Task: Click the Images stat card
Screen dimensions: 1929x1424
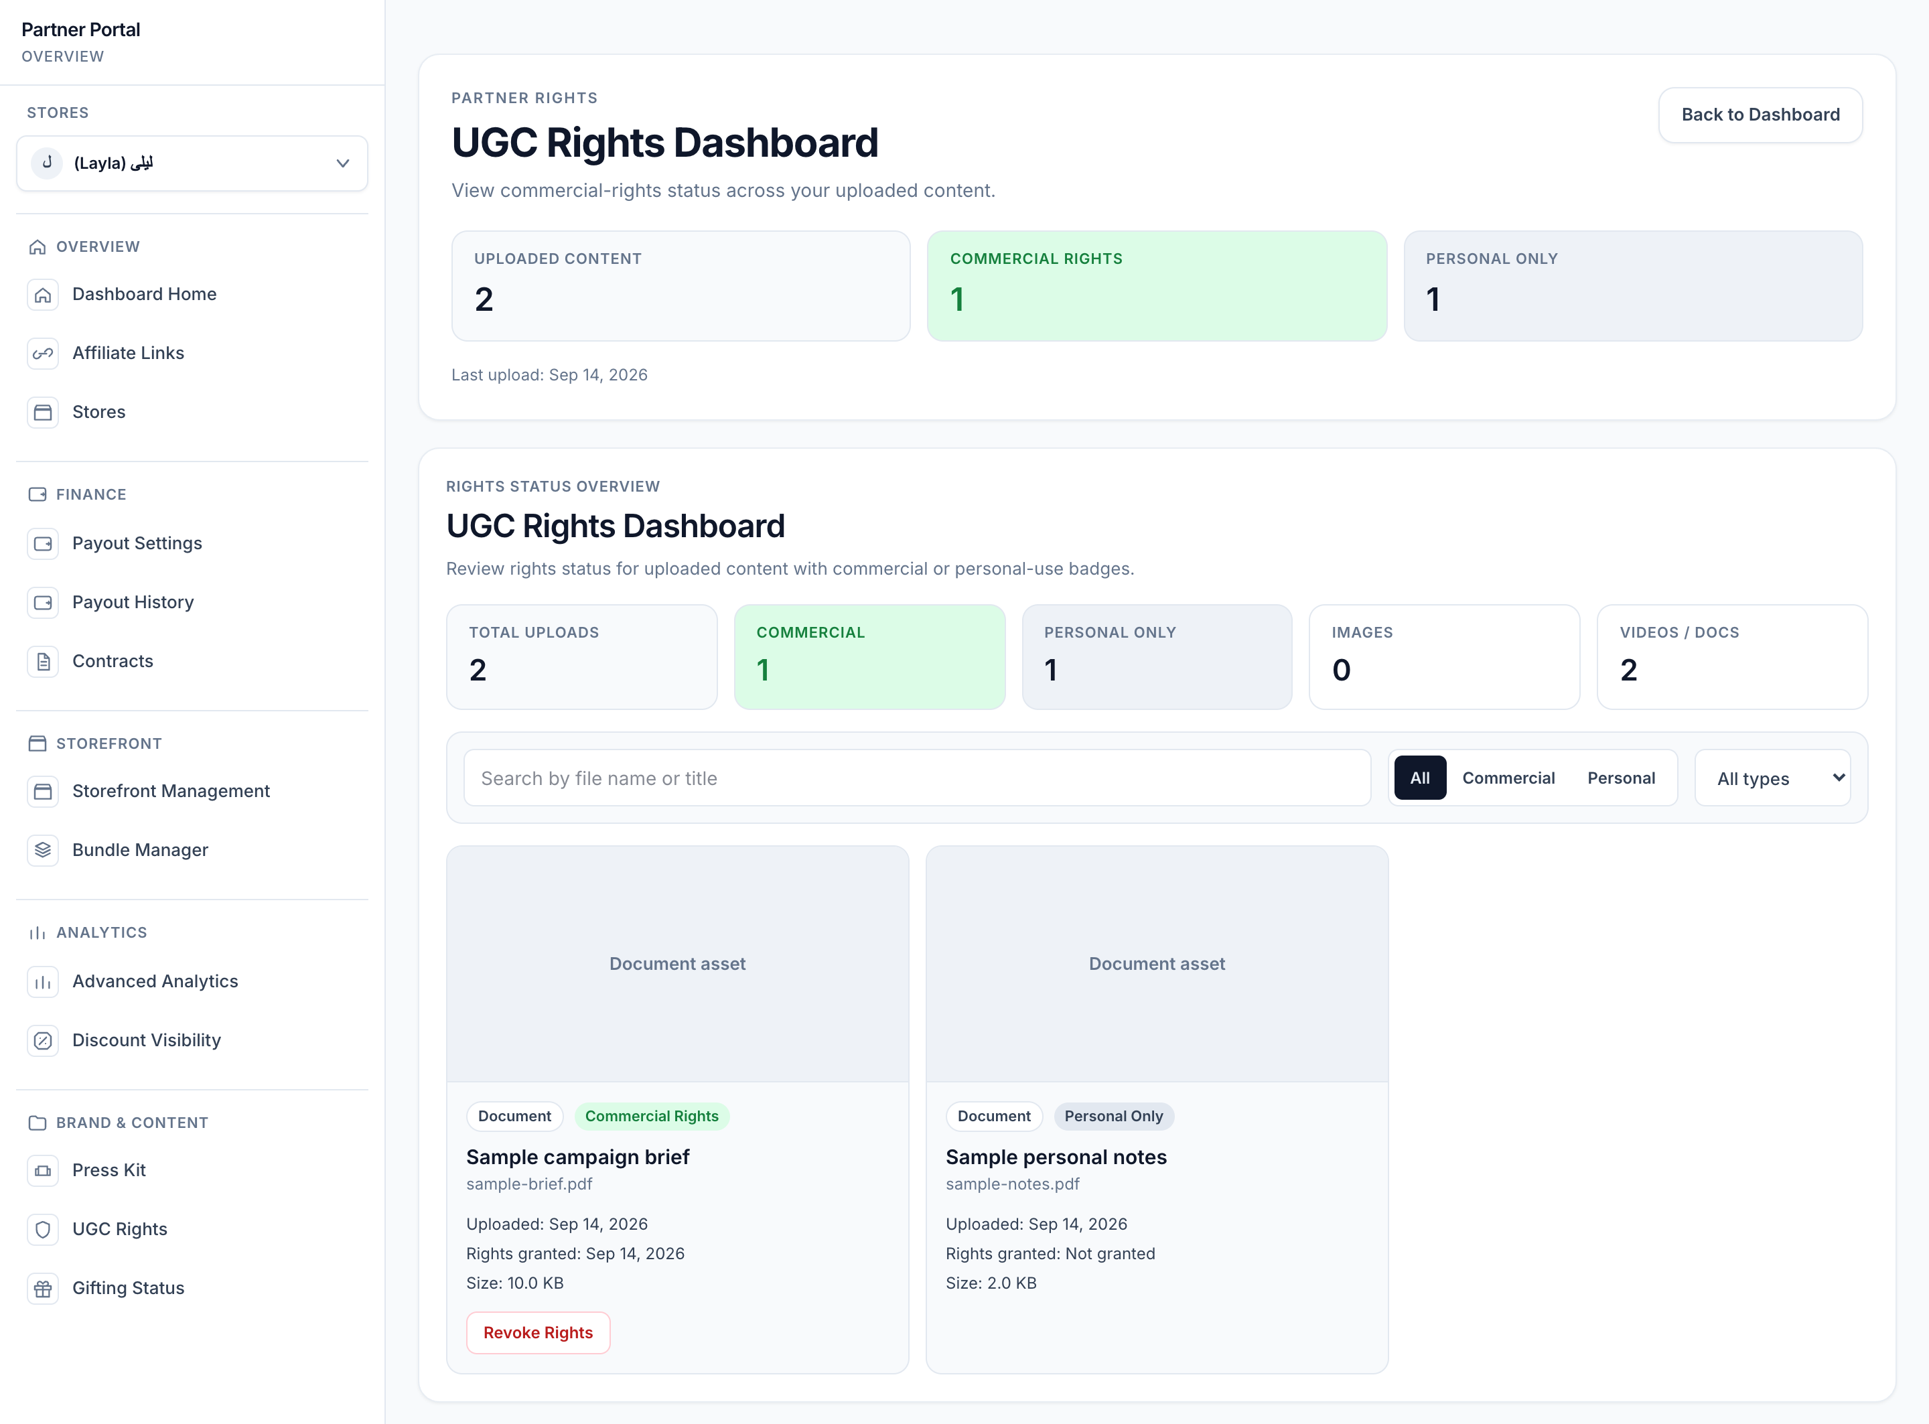Action: (x=1445, y=657)
